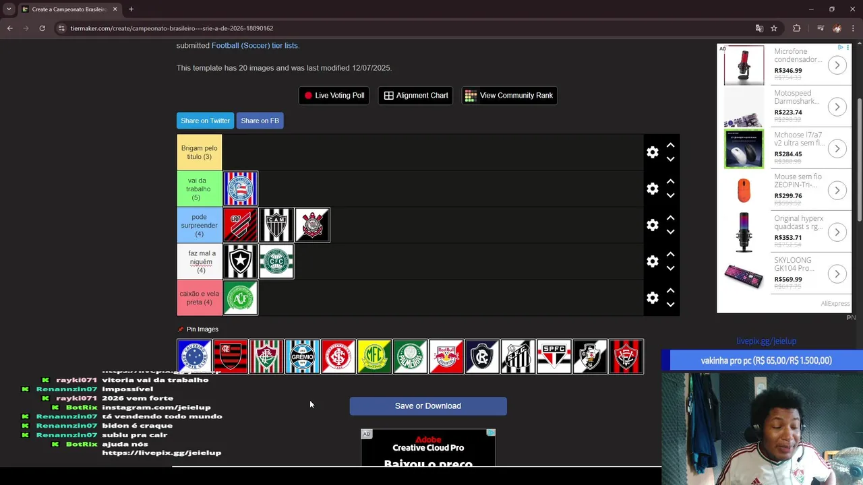
Task: Open View Community Rank
Action: point(509,96)
